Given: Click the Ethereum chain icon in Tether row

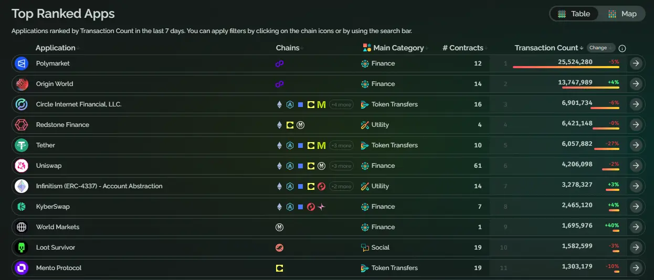Looking at the screenshot, I should tap(279, 145).
